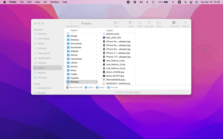Select Movies in Favorites sidebar
This screenshot has height=139, width=223.
(x=47, y=73)
